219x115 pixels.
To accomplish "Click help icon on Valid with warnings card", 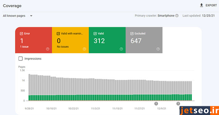I will tap(84, 49).
